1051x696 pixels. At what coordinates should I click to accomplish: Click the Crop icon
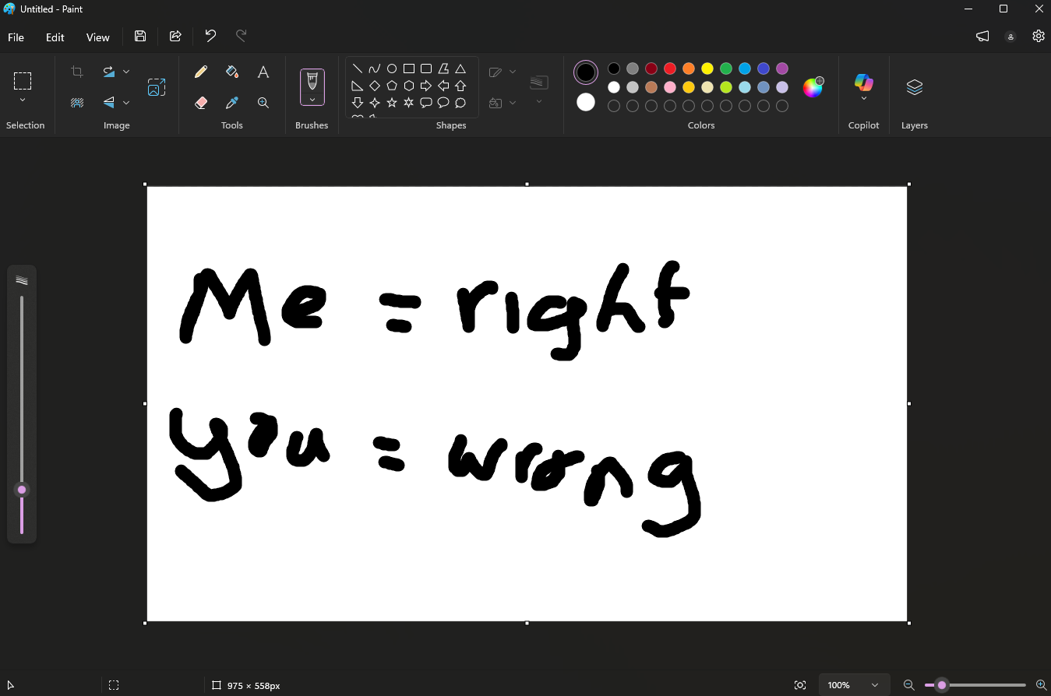tap(77, 72)
